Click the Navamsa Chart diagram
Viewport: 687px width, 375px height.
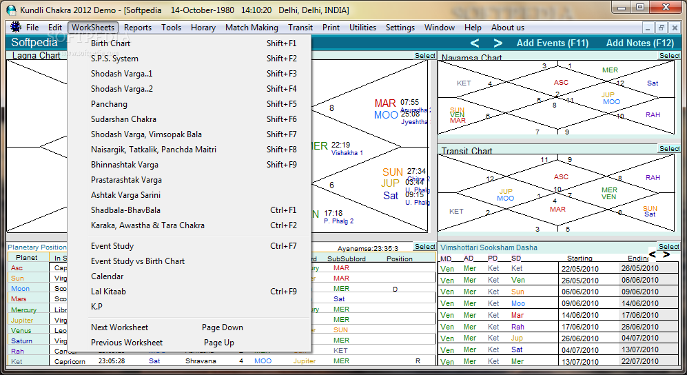557,97
